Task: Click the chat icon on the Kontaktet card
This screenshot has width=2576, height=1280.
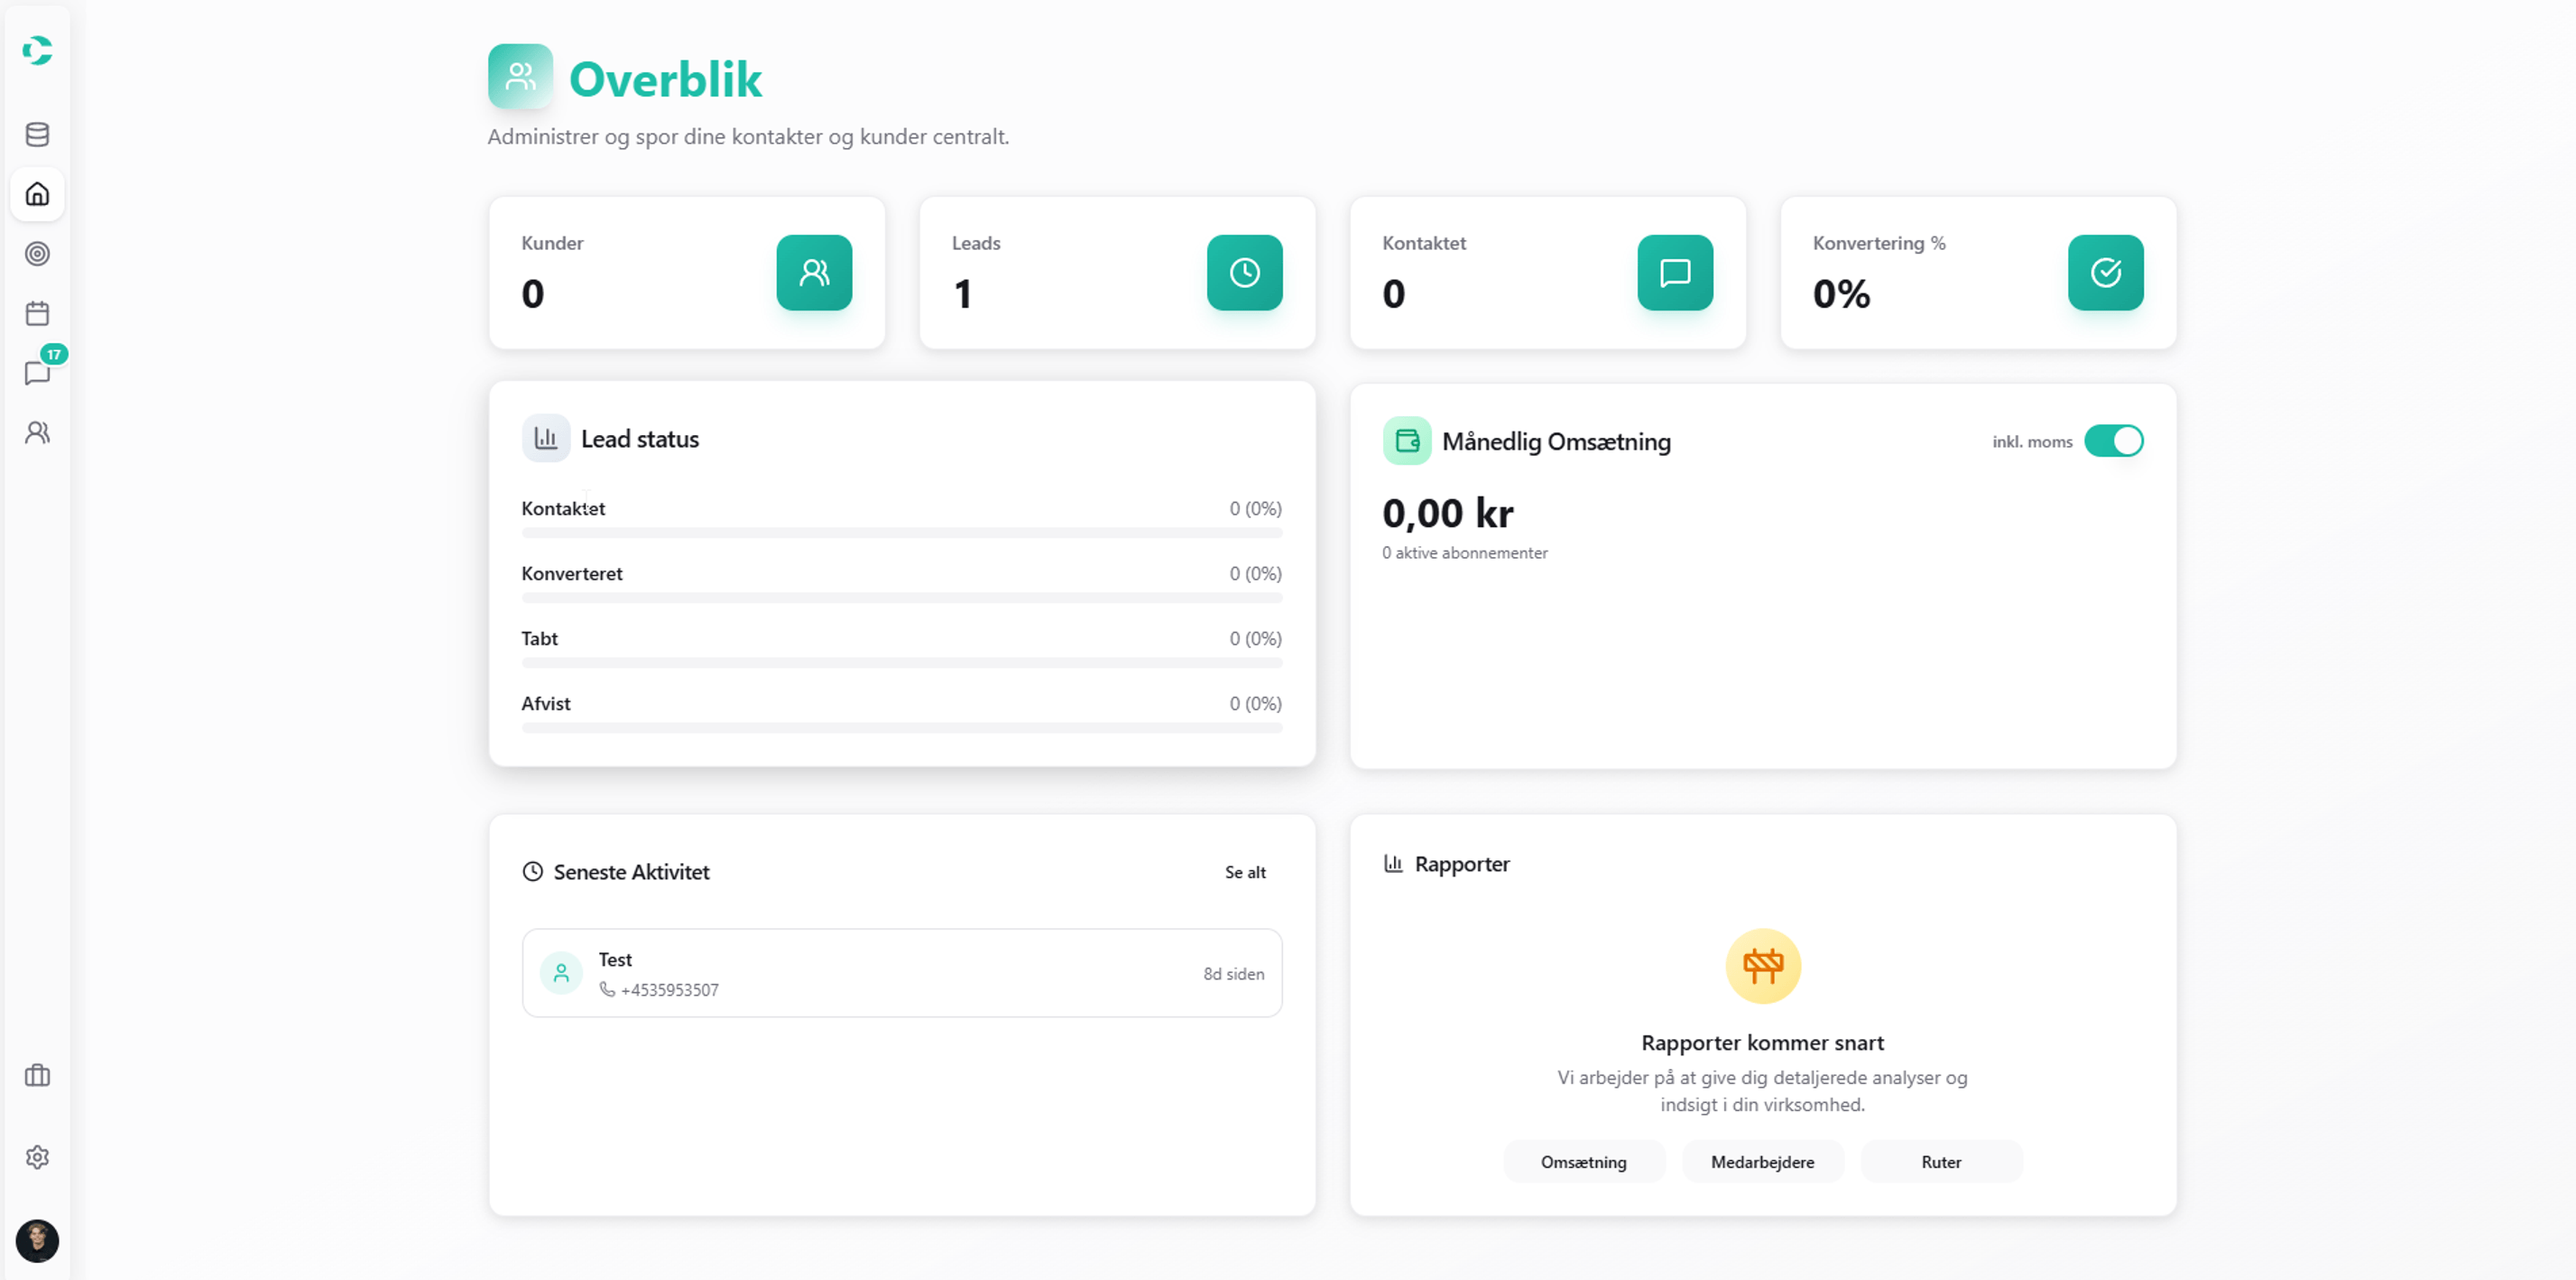Action: click(x=1674, y=273)
